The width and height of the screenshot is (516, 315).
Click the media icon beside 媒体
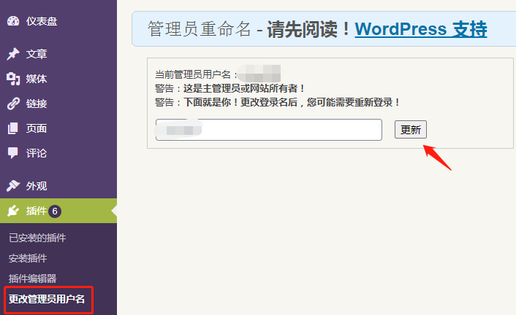[x=13, y=79]
